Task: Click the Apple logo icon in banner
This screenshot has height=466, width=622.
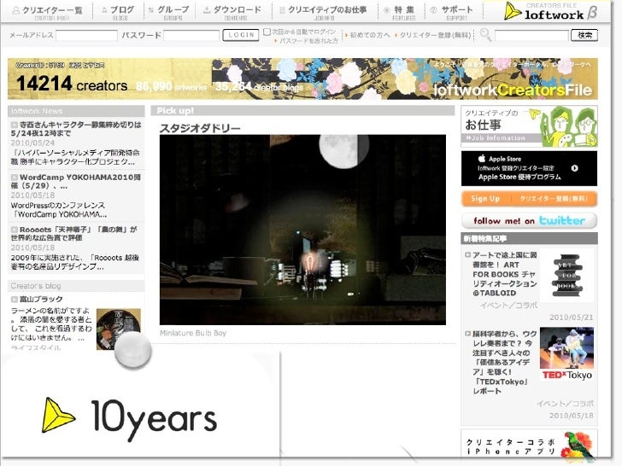Action: click(x=482, y=159)
